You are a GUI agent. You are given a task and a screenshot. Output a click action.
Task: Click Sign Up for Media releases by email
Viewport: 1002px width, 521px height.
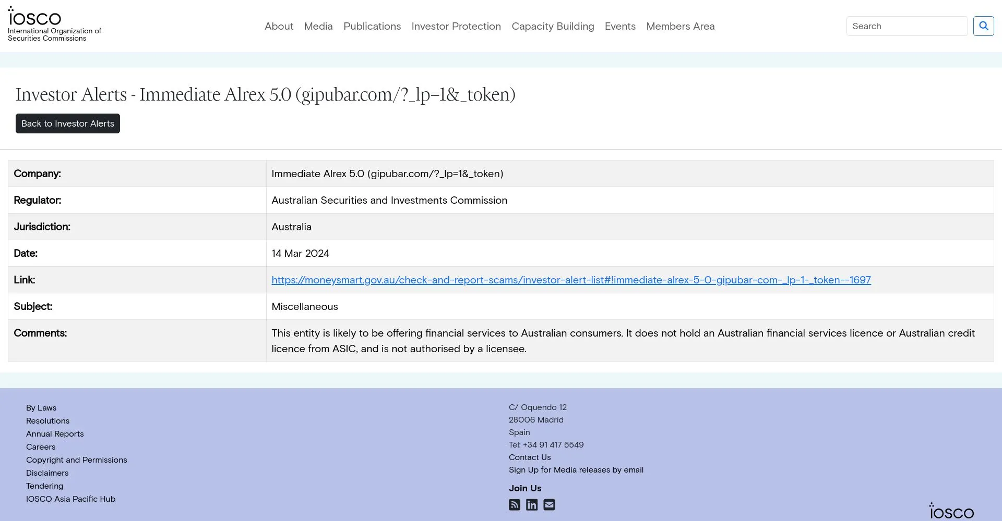pyautogui.click(x=576, y=470)
